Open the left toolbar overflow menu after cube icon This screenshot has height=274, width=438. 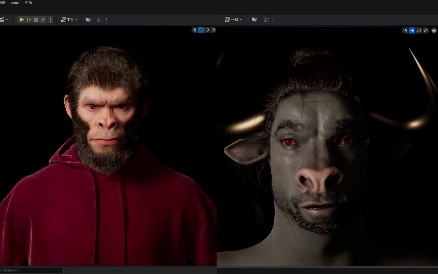[106, 20]
